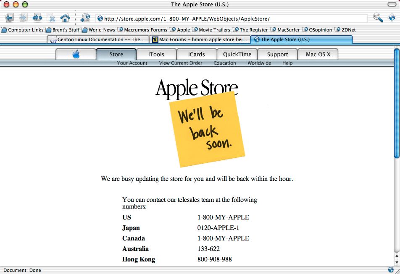Click the site icon in URL field
This screenshot has width=400, height=274.
pyautogui.click(x=100, y=18)
